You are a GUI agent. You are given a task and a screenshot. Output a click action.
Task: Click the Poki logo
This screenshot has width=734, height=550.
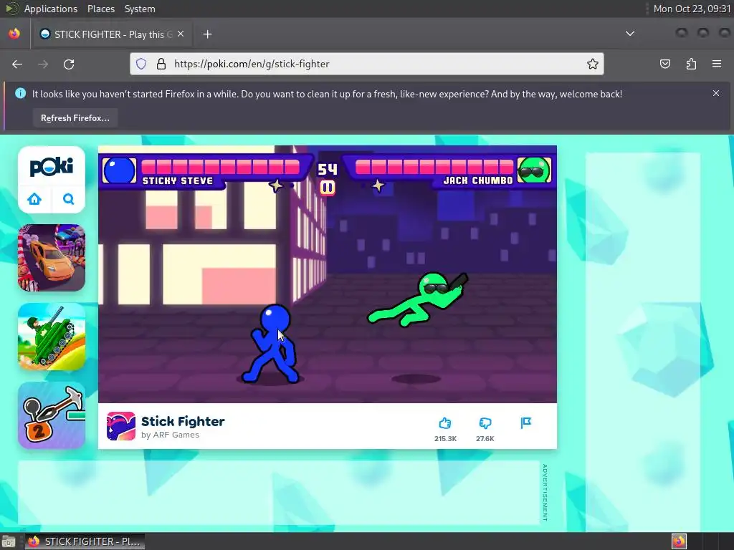52,167
